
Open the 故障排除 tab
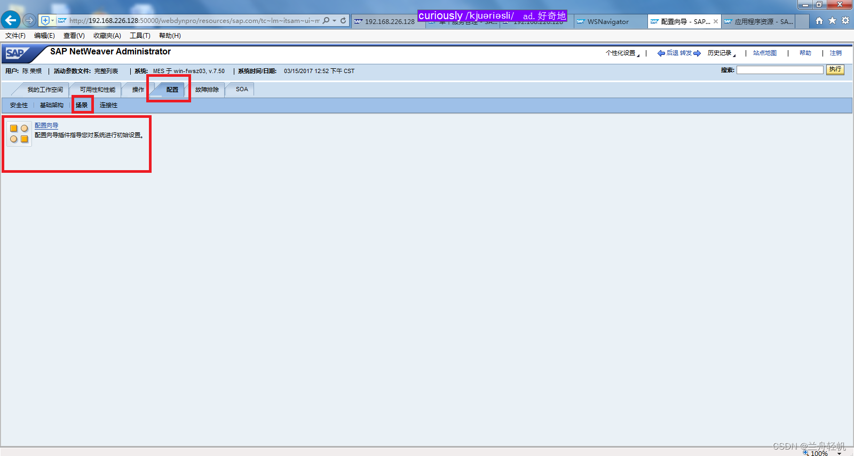tap(207, 90)
